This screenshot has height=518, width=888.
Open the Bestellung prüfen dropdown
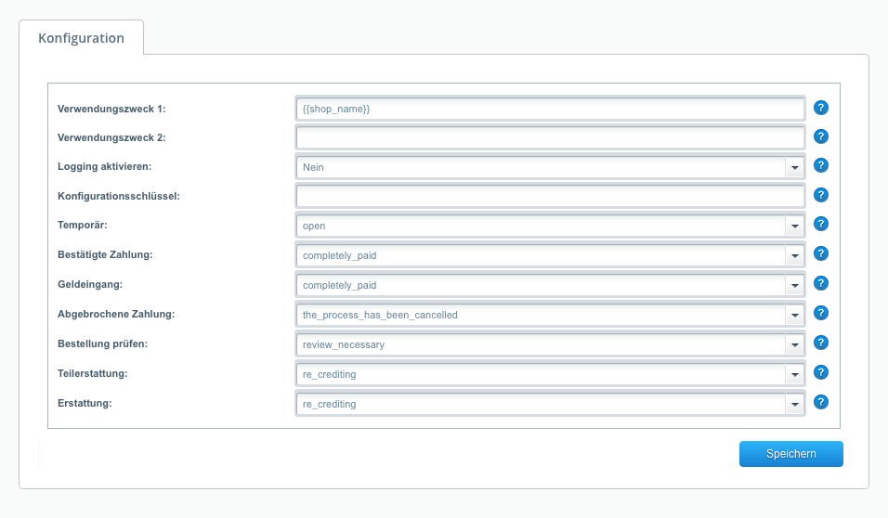pos(794,344)
